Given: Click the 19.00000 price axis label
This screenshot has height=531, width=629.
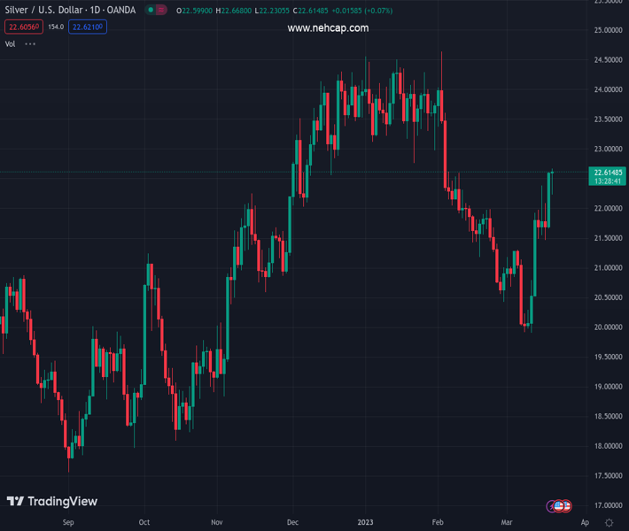Looking at the screenshot, I should [x=608, y=387].
